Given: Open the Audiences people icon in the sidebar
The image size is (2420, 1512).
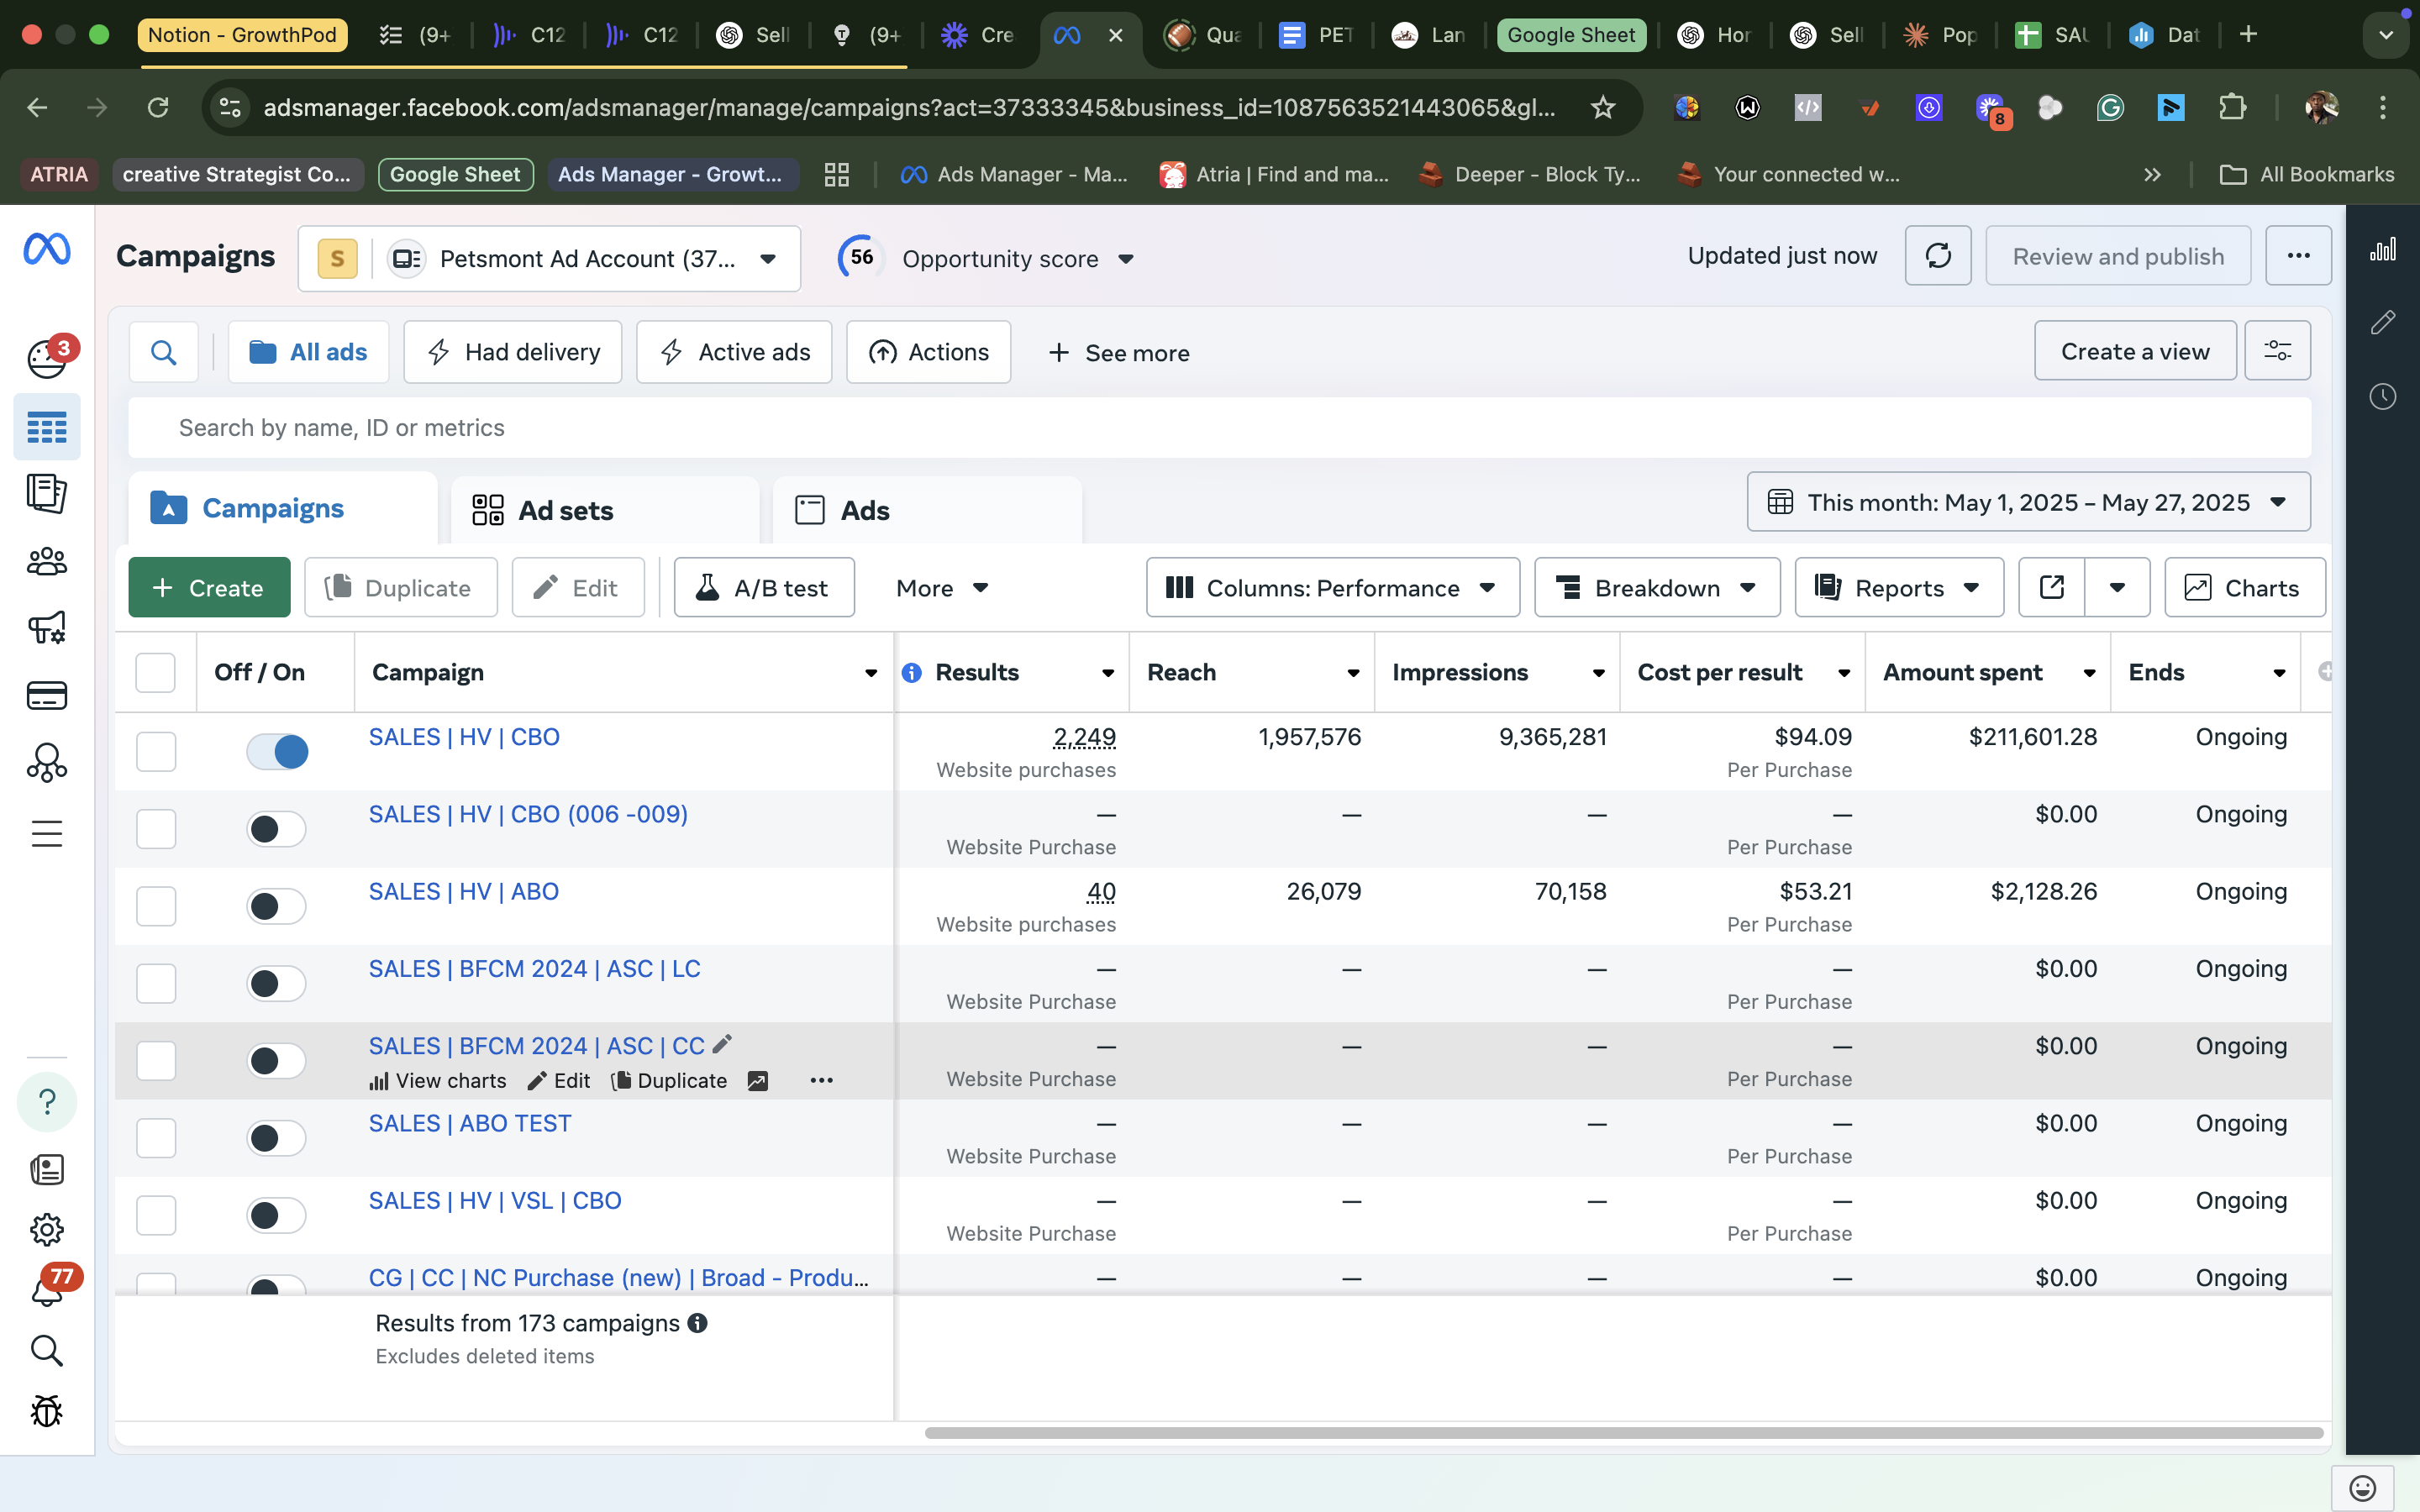Looking at the screenshot, I should [x=47, y=562].
